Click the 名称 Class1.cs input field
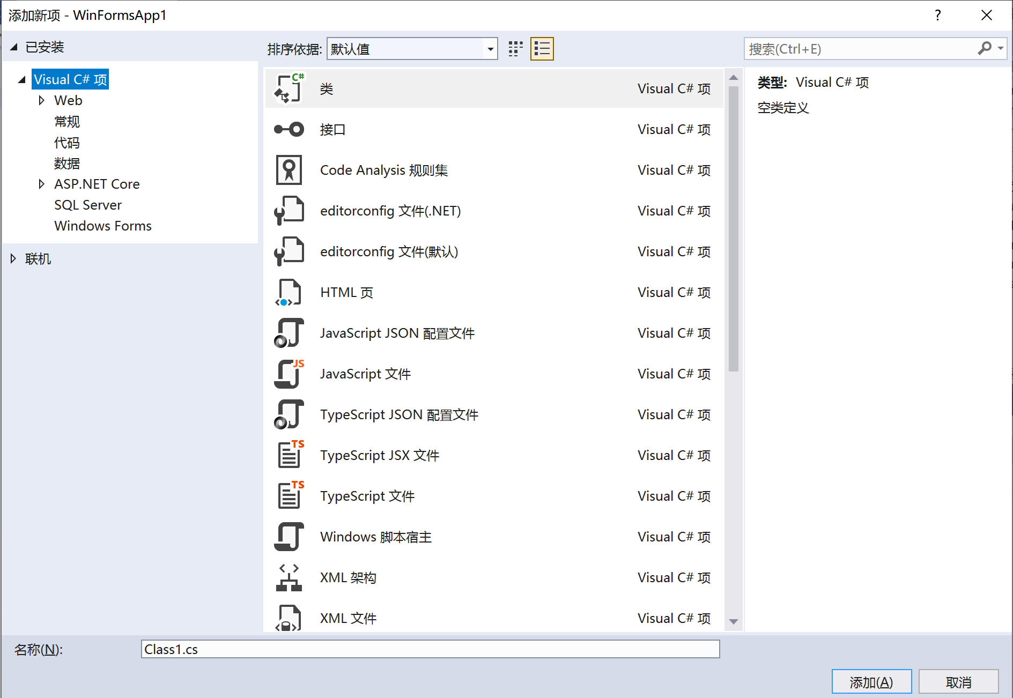The image size is (1013, 698). point(430,649)
